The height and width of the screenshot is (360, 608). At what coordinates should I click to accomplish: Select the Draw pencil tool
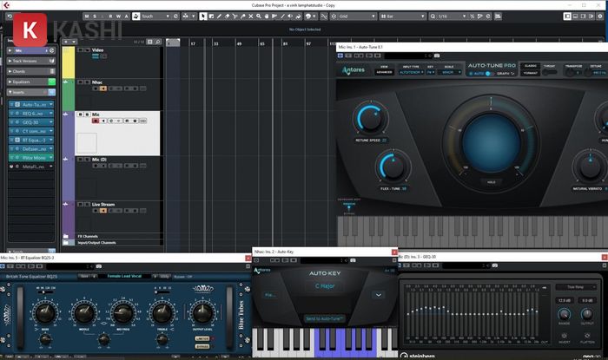[x=219, y=16]
